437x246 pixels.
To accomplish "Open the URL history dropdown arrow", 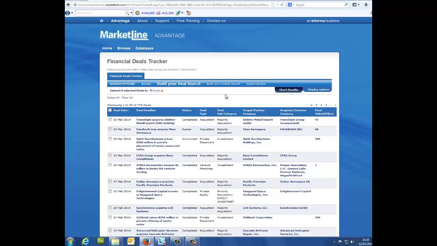I will coord(277,5).
